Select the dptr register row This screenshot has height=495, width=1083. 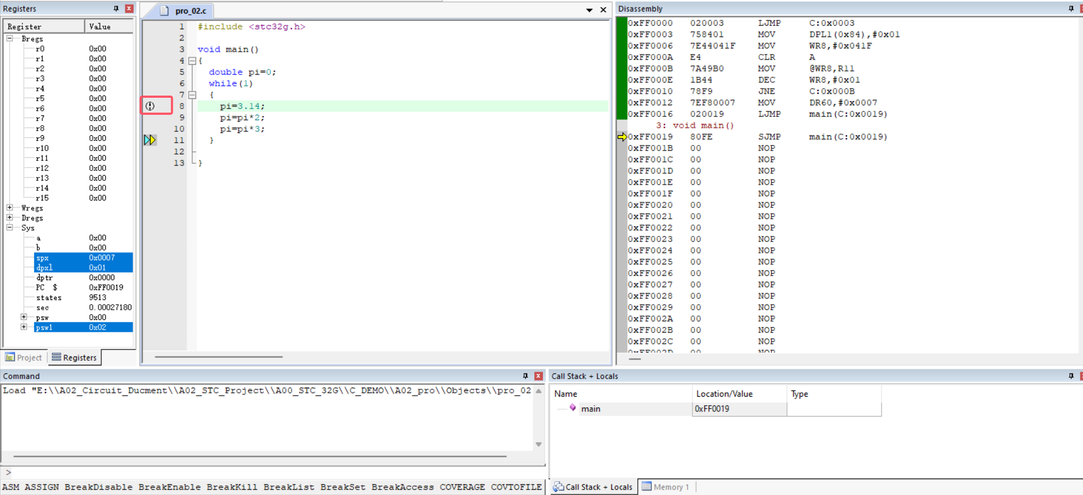tap(83, 277)
